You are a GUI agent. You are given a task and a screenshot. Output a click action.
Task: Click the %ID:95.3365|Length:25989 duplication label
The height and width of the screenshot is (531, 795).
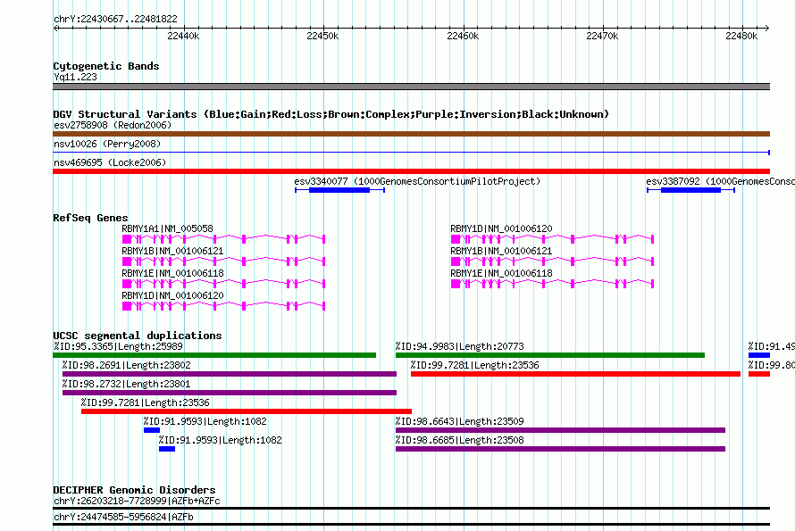[118, 346]
